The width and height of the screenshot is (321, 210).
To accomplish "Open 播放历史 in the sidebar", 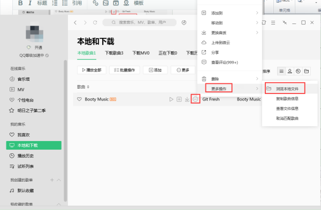I will (x=21, y=156).
